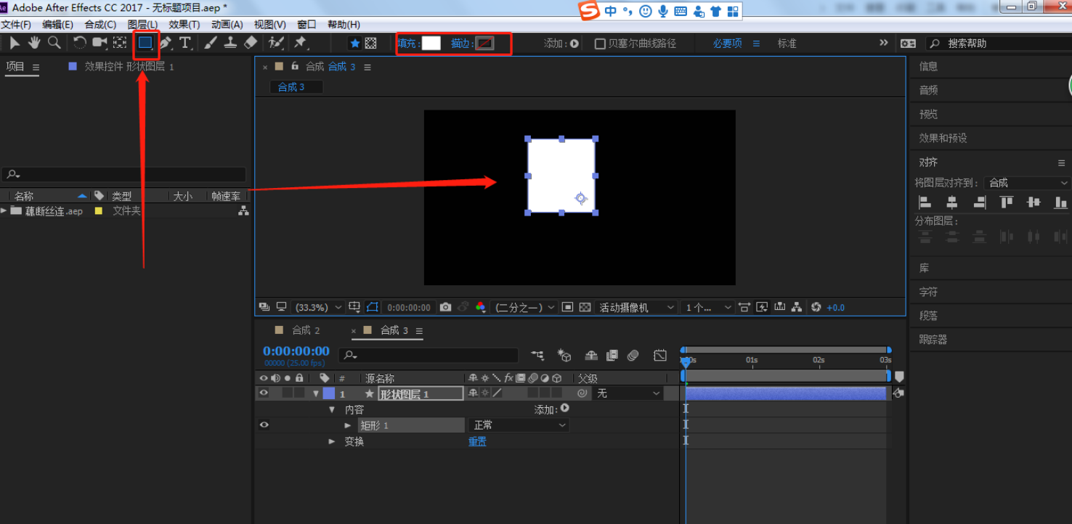Expand the 藕断丝连.aep folder

click(4, 210)
